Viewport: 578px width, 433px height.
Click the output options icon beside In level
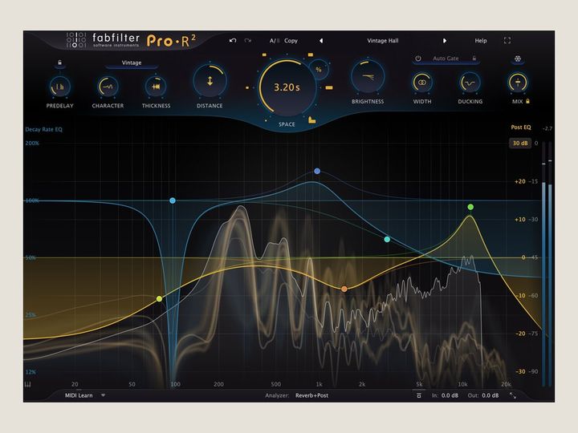(x=419, y=395)
